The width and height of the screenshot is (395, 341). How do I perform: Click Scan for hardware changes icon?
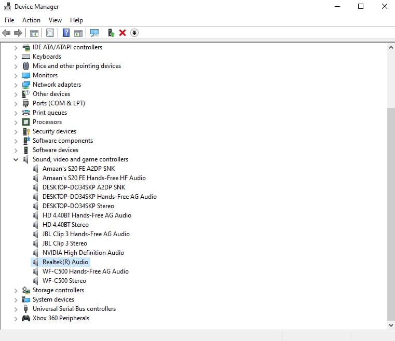click(x=94, y=33)
